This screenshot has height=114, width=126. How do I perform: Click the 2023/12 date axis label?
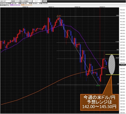77,7
